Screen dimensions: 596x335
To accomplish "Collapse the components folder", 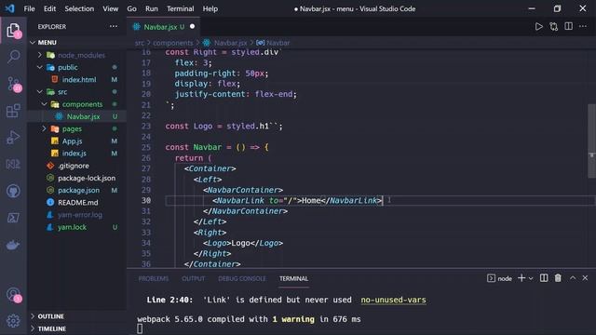I will pyautogui.click(x=45, y=104).
